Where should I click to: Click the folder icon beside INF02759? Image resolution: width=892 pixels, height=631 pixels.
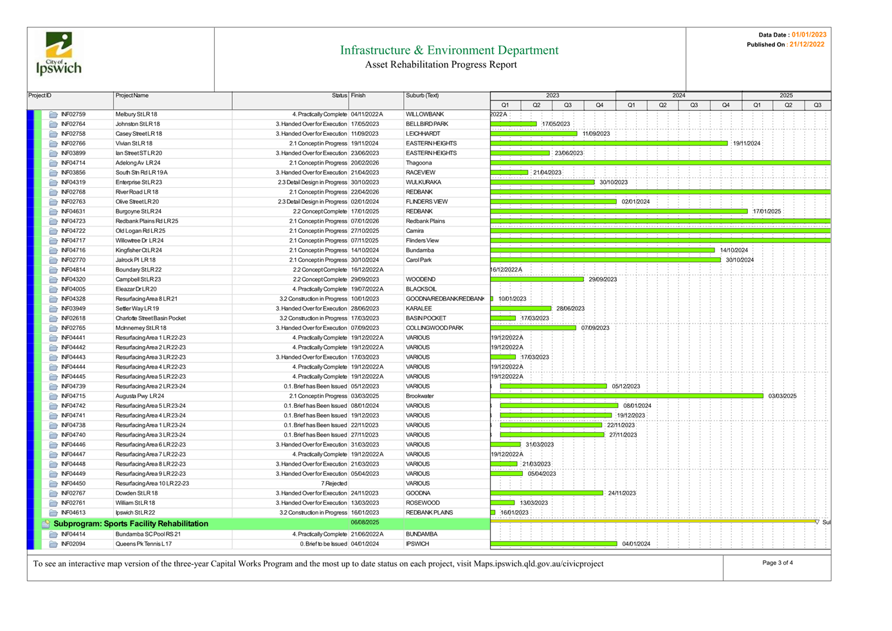click(x=53, y=114)
